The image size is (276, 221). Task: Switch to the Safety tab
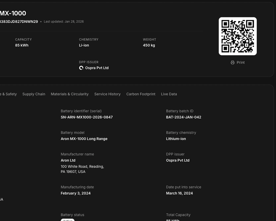[8, 94]
